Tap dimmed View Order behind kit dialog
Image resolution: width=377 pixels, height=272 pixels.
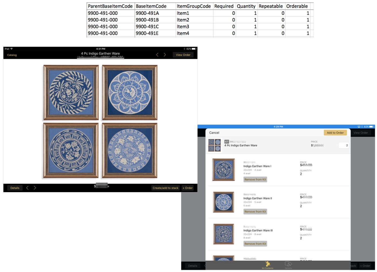point(361,133)
